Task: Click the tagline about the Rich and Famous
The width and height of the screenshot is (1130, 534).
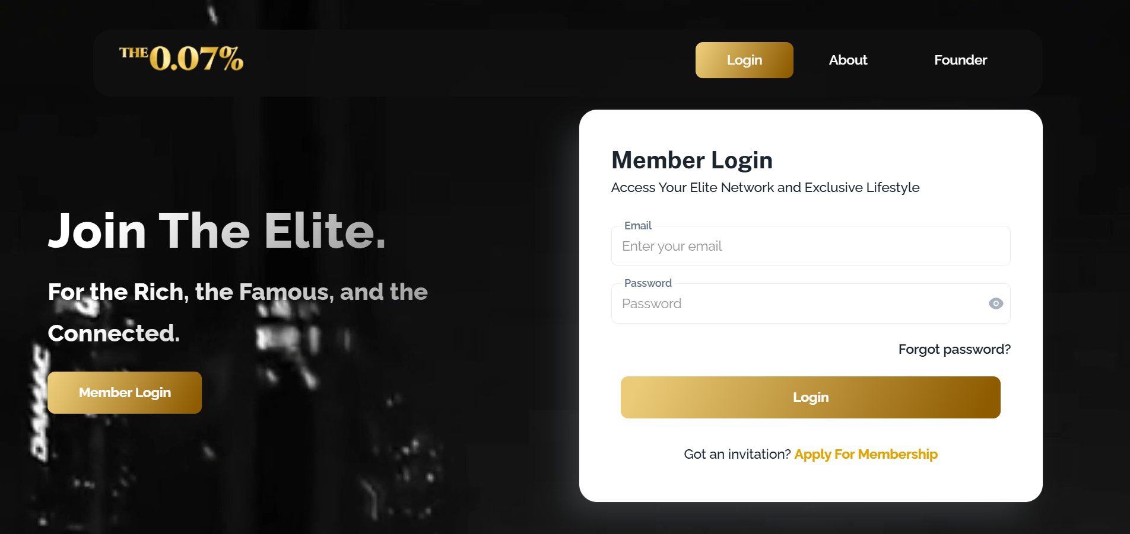Action: point(237,292)
